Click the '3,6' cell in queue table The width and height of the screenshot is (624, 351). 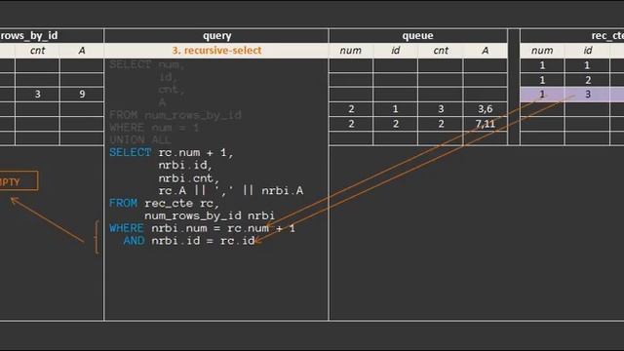click(x=486, y=109)
